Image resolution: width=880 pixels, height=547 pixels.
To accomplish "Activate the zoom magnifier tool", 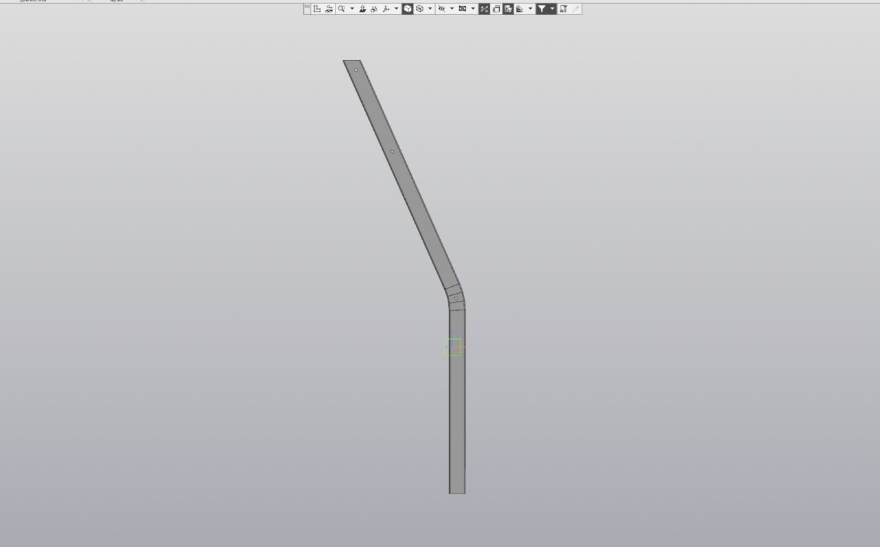I will click(342, 9).
